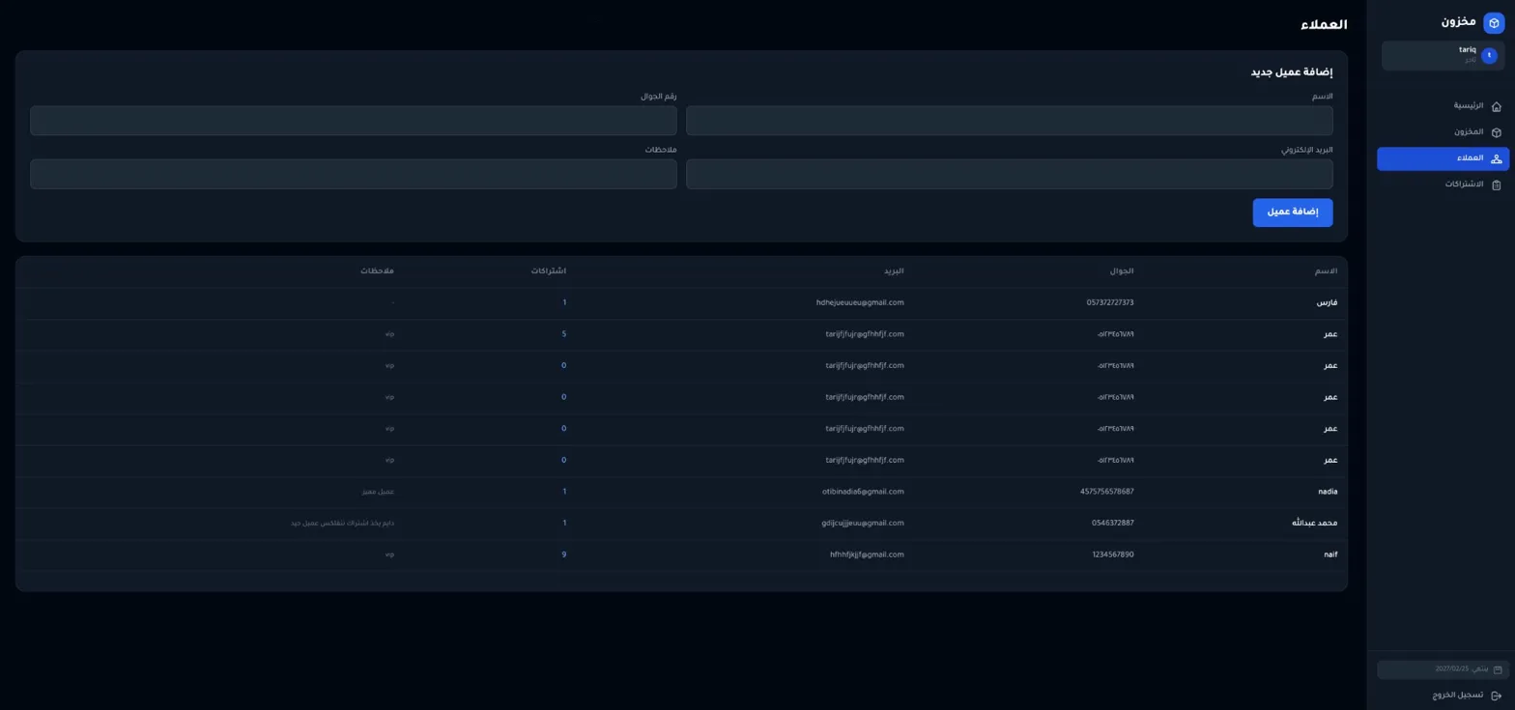This screenshot has width=1515, height=710.
Task: Open the subscriptions count 9 for naif
Action: click(563, 554)
